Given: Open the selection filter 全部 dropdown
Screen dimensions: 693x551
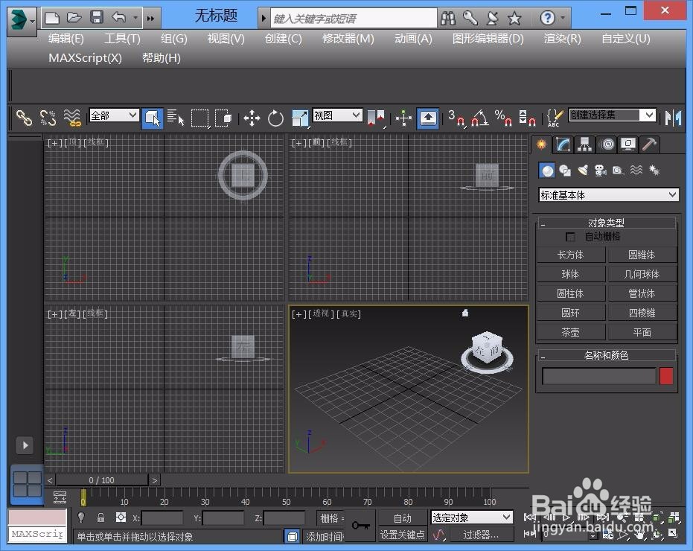Looking at the screenshot, I should [x=114, y=115].
